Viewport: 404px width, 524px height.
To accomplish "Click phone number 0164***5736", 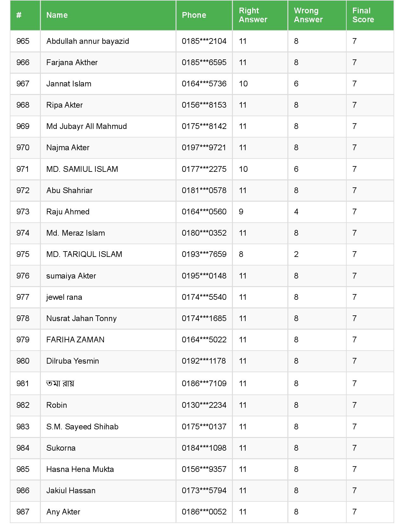I will pos(204,84).
